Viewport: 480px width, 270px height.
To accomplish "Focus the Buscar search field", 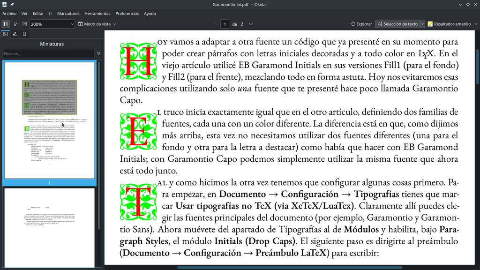I will click(48, 53).
